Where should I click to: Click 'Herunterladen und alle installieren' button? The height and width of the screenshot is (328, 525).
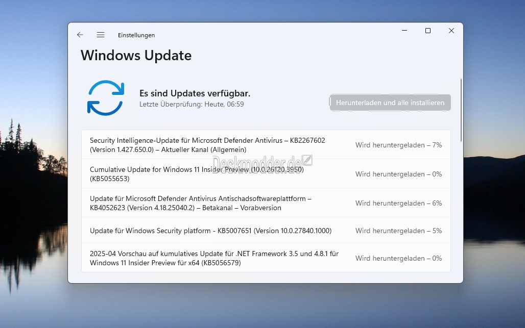(390, 103)
